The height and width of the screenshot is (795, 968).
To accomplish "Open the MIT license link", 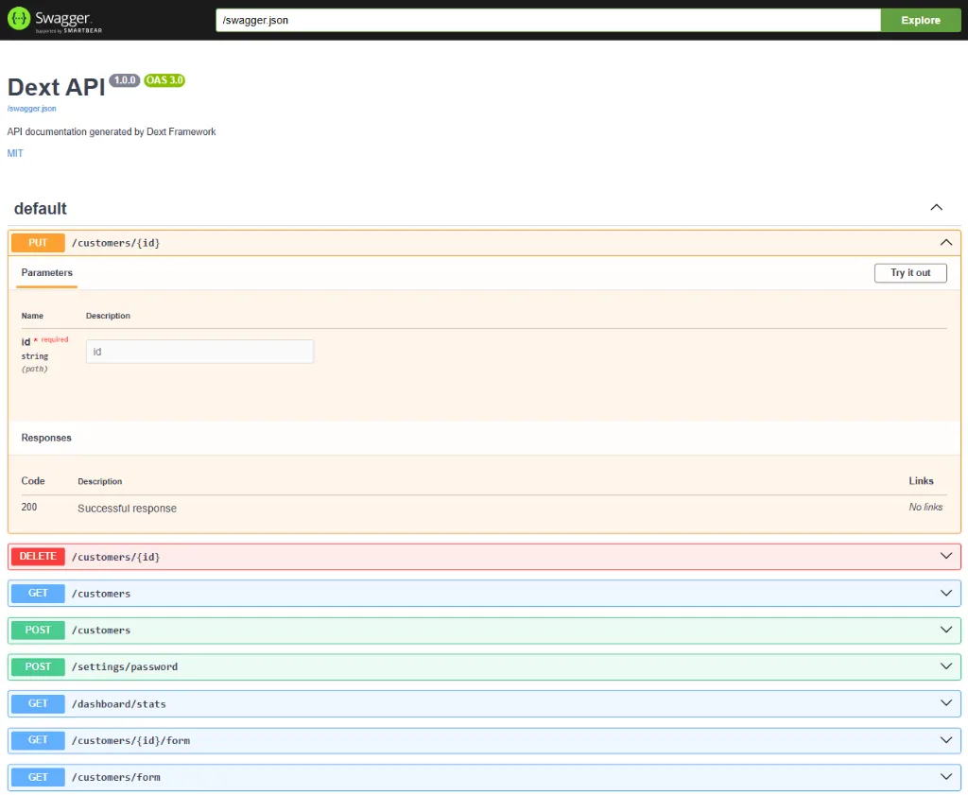I will [15, 153].
